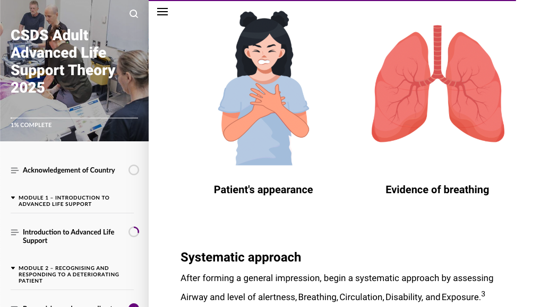Click the patient clutching chest illustration
The height and width of the screenshot is (307, 549).
(264, 88)
